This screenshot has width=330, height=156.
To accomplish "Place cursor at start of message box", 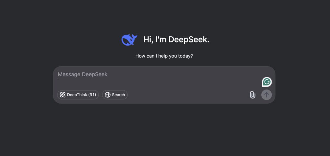I will pyautogui.click(x=58, y=75).
